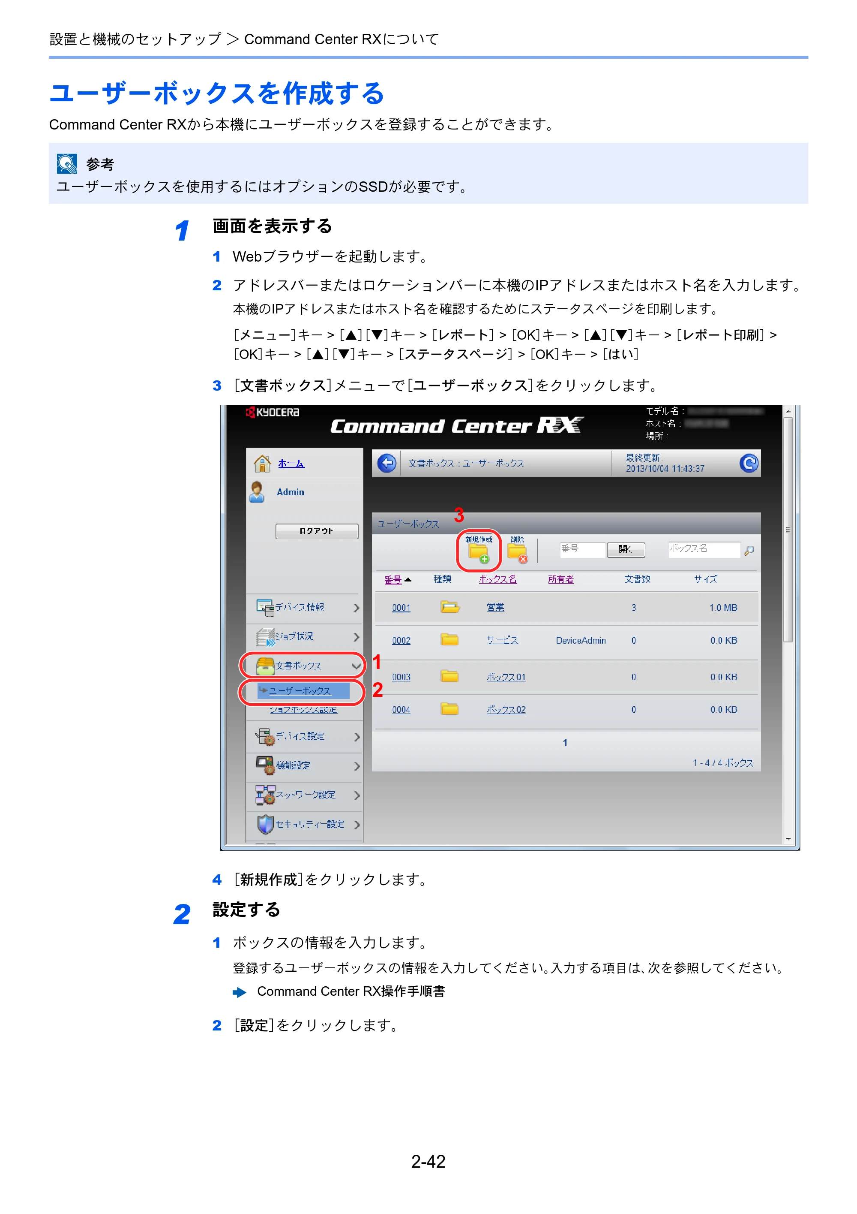Open the ネットワーク設定 menu item
This screenshot has height=1214, width=857.
(x=306, y=795)
